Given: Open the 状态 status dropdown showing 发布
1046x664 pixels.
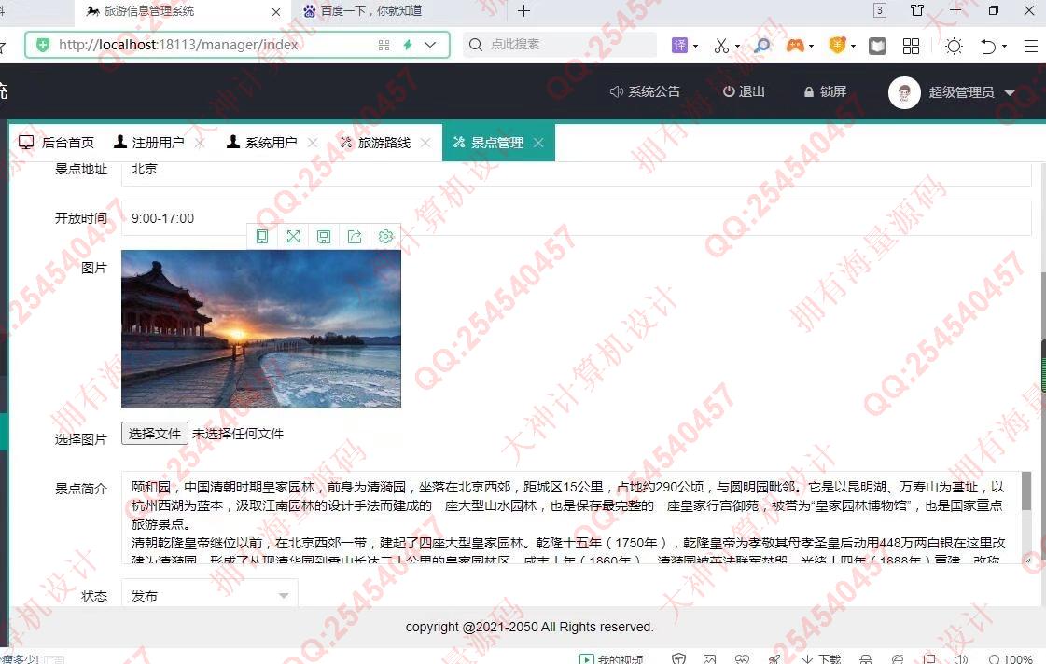Looking at the screenshot, I should [210, 595].
